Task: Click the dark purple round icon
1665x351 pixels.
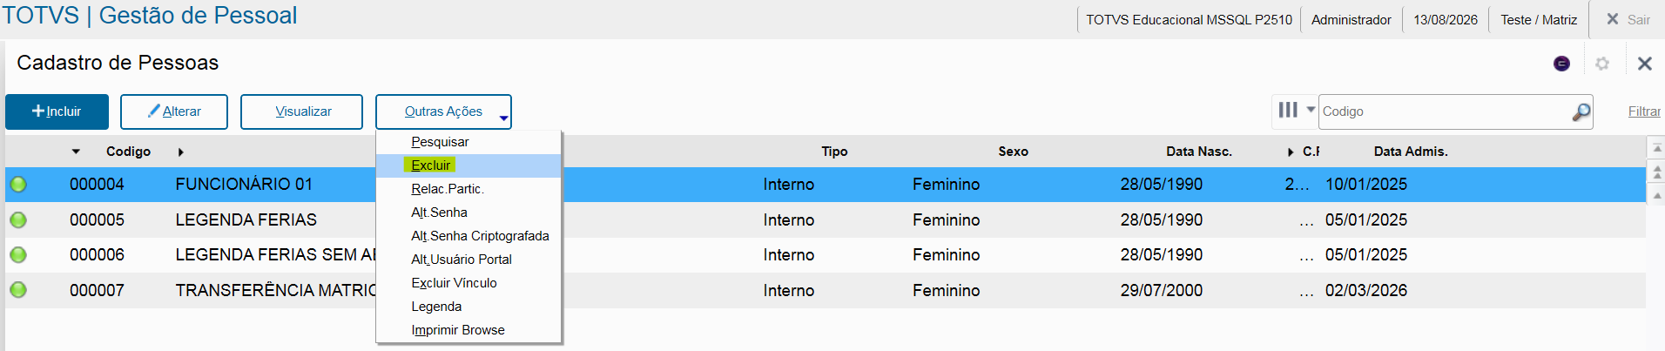Action: (x=1561, y=64)
